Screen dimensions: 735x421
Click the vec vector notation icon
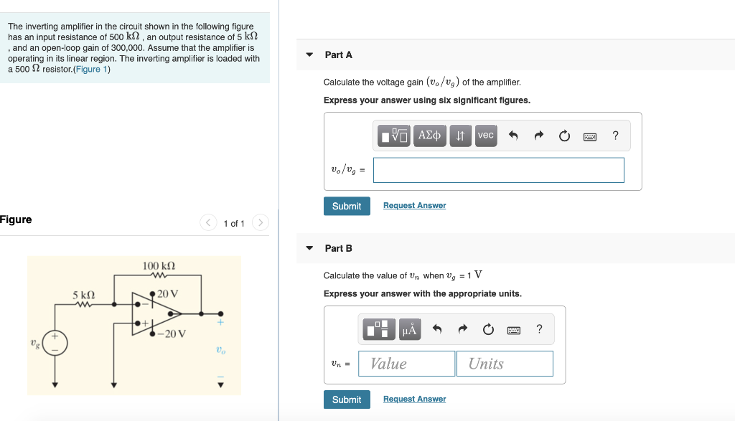485,136
